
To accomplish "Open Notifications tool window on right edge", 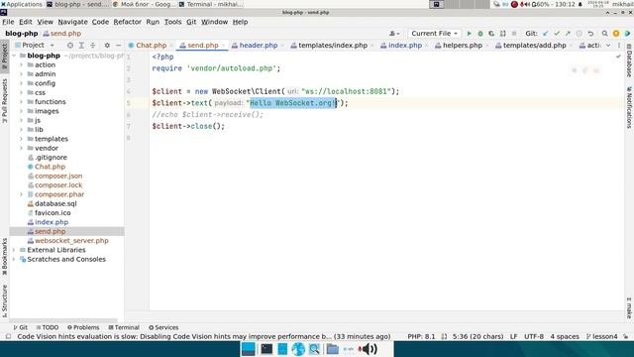I will point(629,107).
